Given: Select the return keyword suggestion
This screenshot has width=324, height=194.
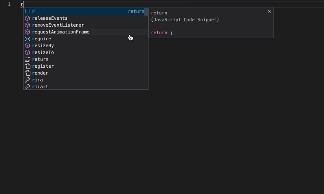Looking at the screenshot, I should tap(85, 59).
